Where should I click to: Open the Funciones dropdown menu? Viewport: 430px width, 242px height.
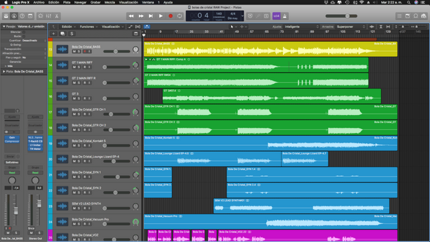[89, 27]
